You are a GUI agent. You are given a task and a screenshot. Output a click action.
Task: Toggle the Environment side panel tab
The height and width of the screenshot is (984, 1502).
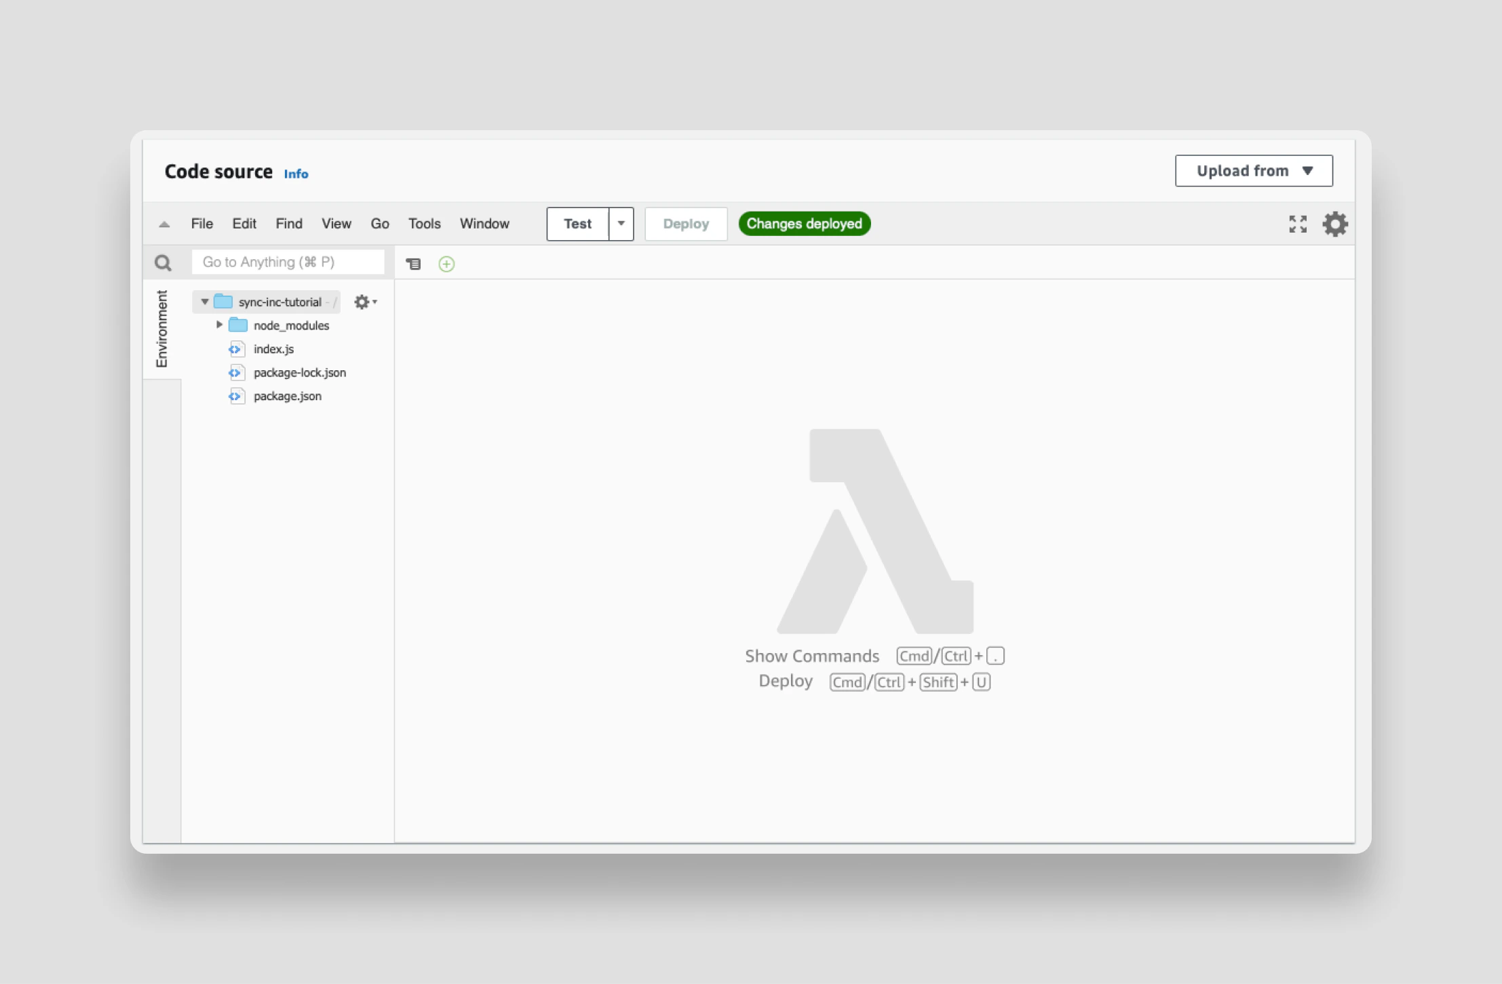tap(161, 329)
